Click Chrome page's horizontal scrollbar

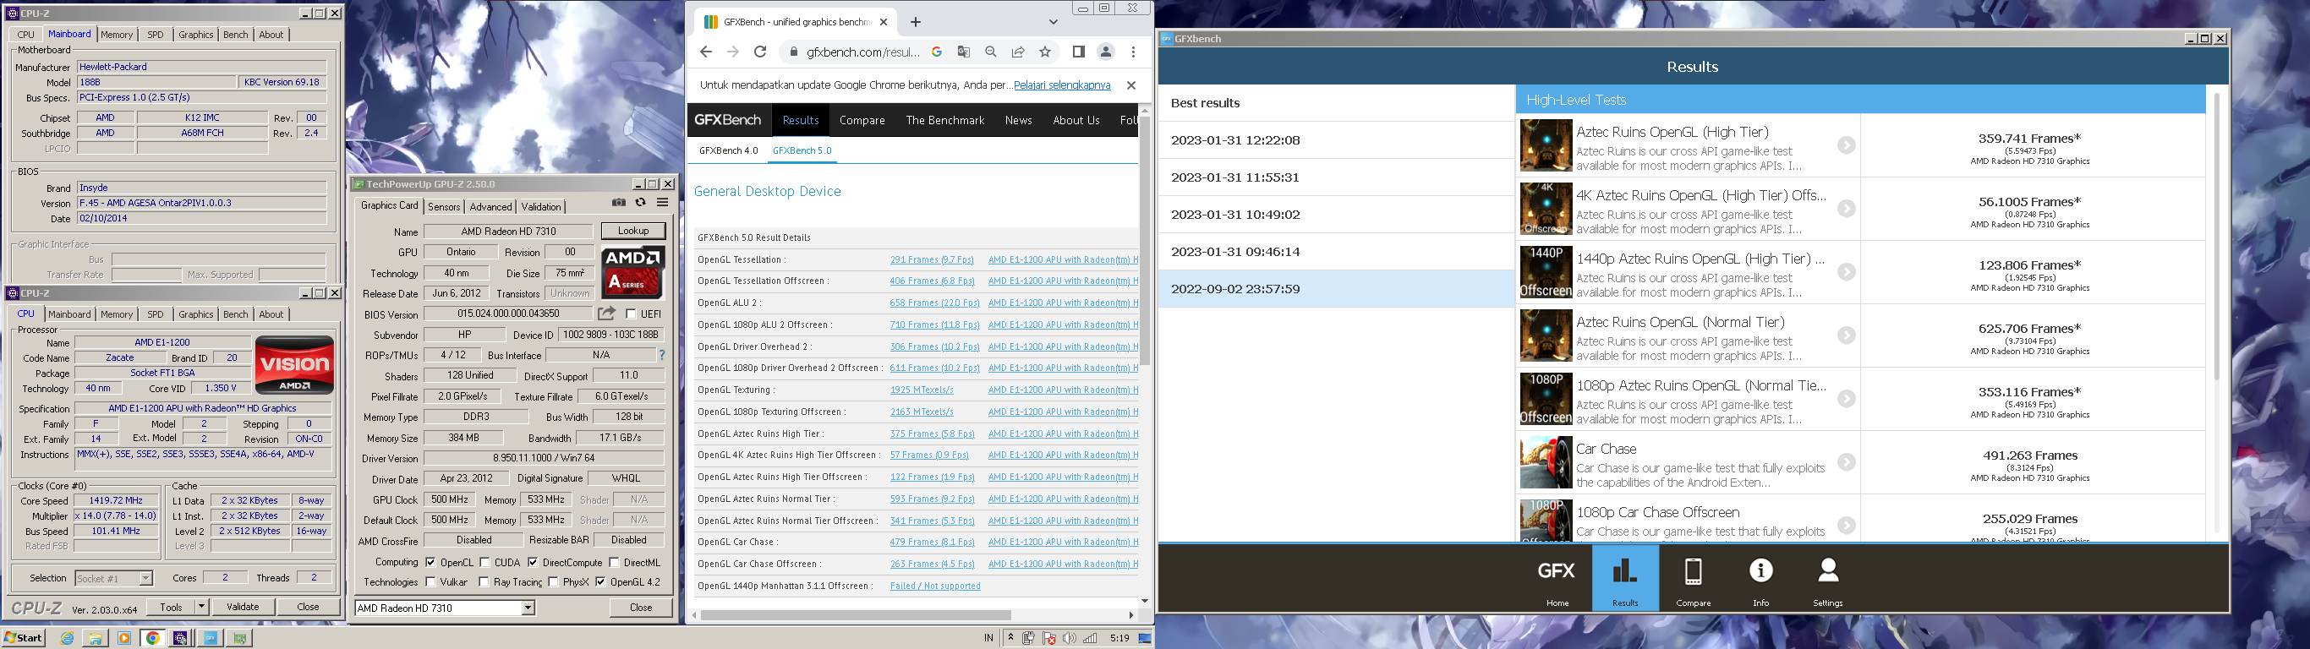857,616
